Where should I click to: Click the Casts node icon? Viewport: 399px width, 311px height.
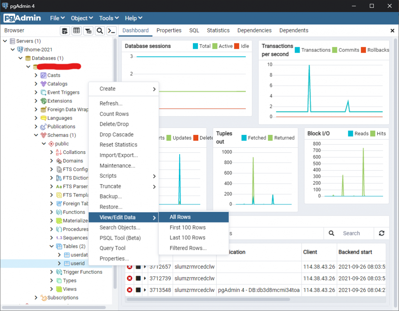44,75
